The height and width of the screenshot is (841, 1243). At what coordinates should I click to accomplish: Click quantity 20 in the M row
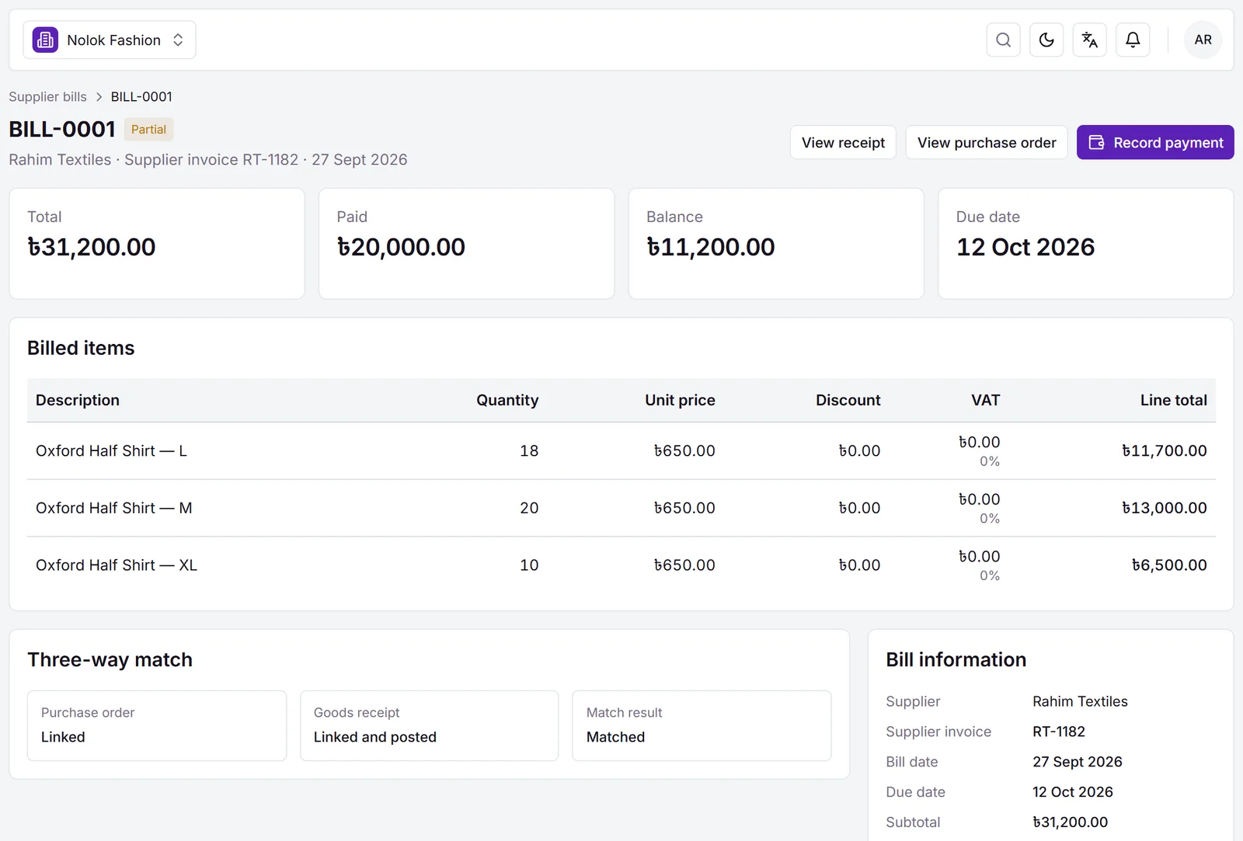pyautogui.click(x=529, y=508)
